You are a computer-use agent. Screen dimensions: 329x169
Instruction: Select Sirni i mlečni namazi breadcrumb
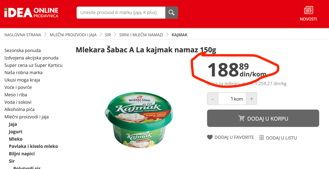(x=141, y=35)
